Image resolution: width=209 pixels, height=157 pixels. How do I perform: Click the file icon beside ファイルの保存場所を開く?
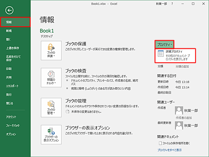pos(160,143)
